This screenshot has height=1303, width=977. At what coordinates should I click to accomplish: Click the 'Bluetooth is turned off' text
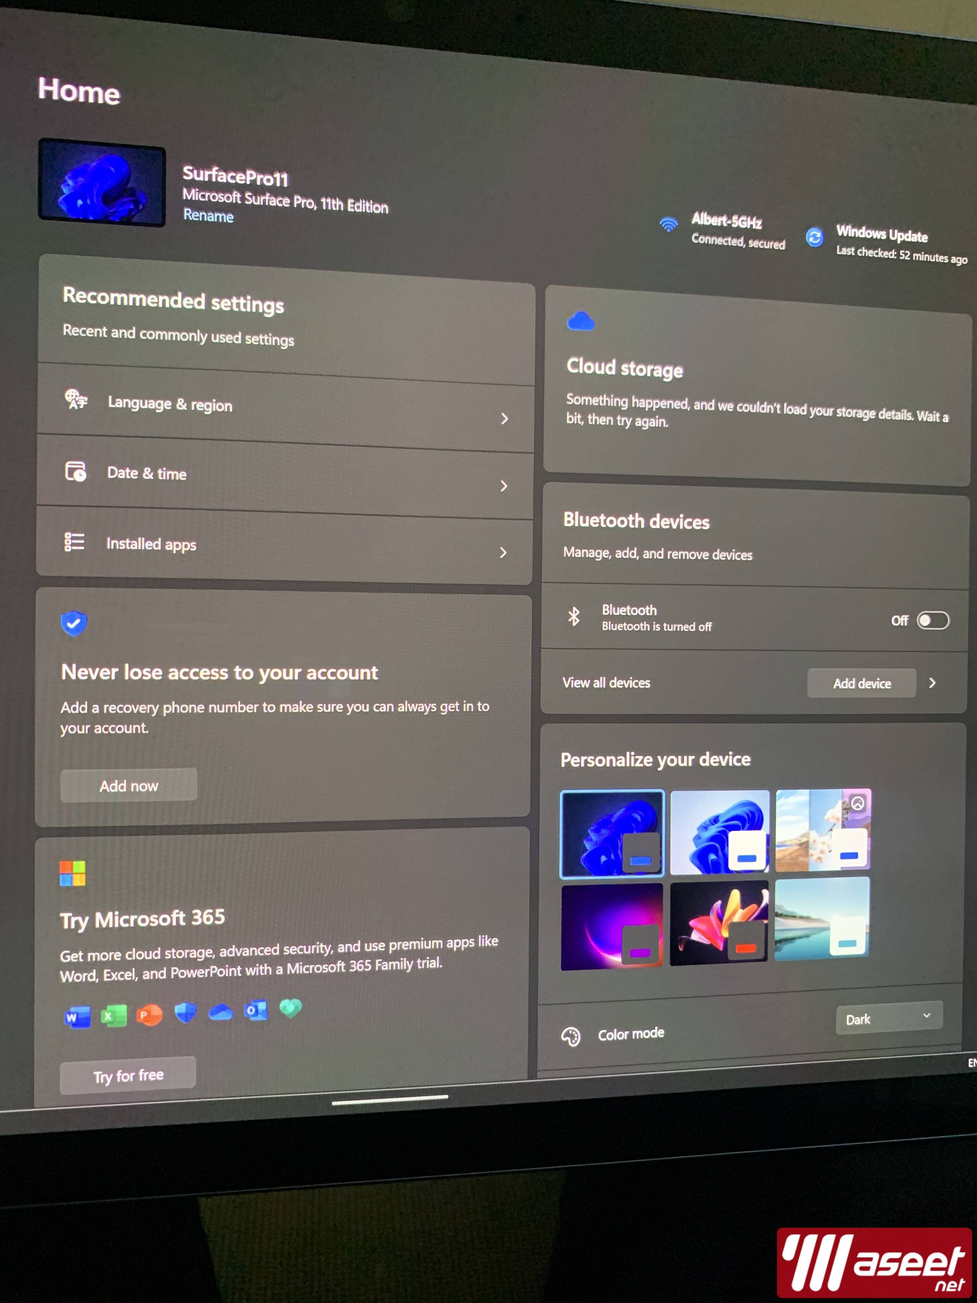pyautogui.click(x=657, y=627)
